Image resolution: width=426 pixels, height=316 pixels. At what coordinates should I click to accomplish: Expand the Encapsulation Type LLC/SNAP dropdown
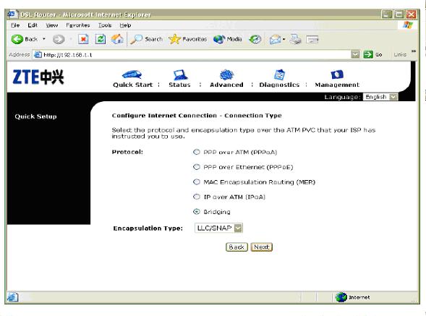[x=218, y=228]
